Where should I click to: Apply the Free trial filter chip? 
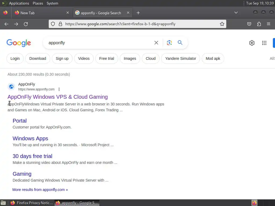click(x=107, y=58)
